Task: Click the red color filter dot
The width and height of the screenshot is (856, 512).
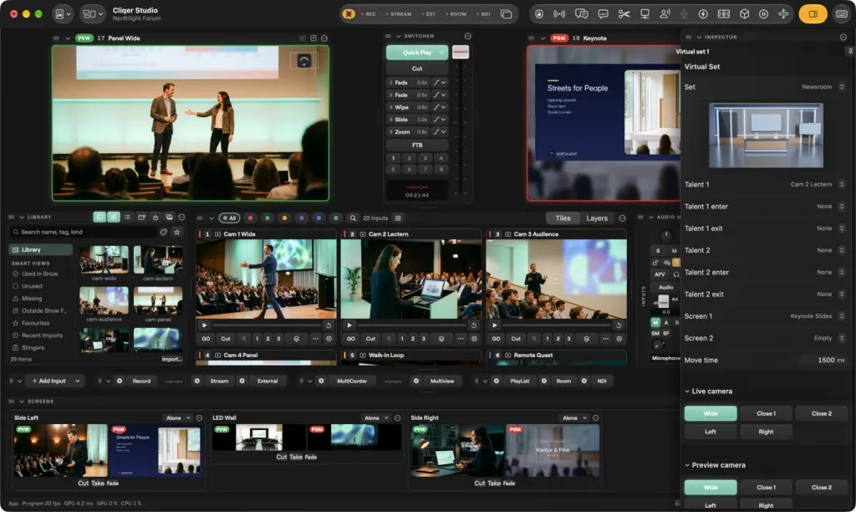Action: pos(250,218)
